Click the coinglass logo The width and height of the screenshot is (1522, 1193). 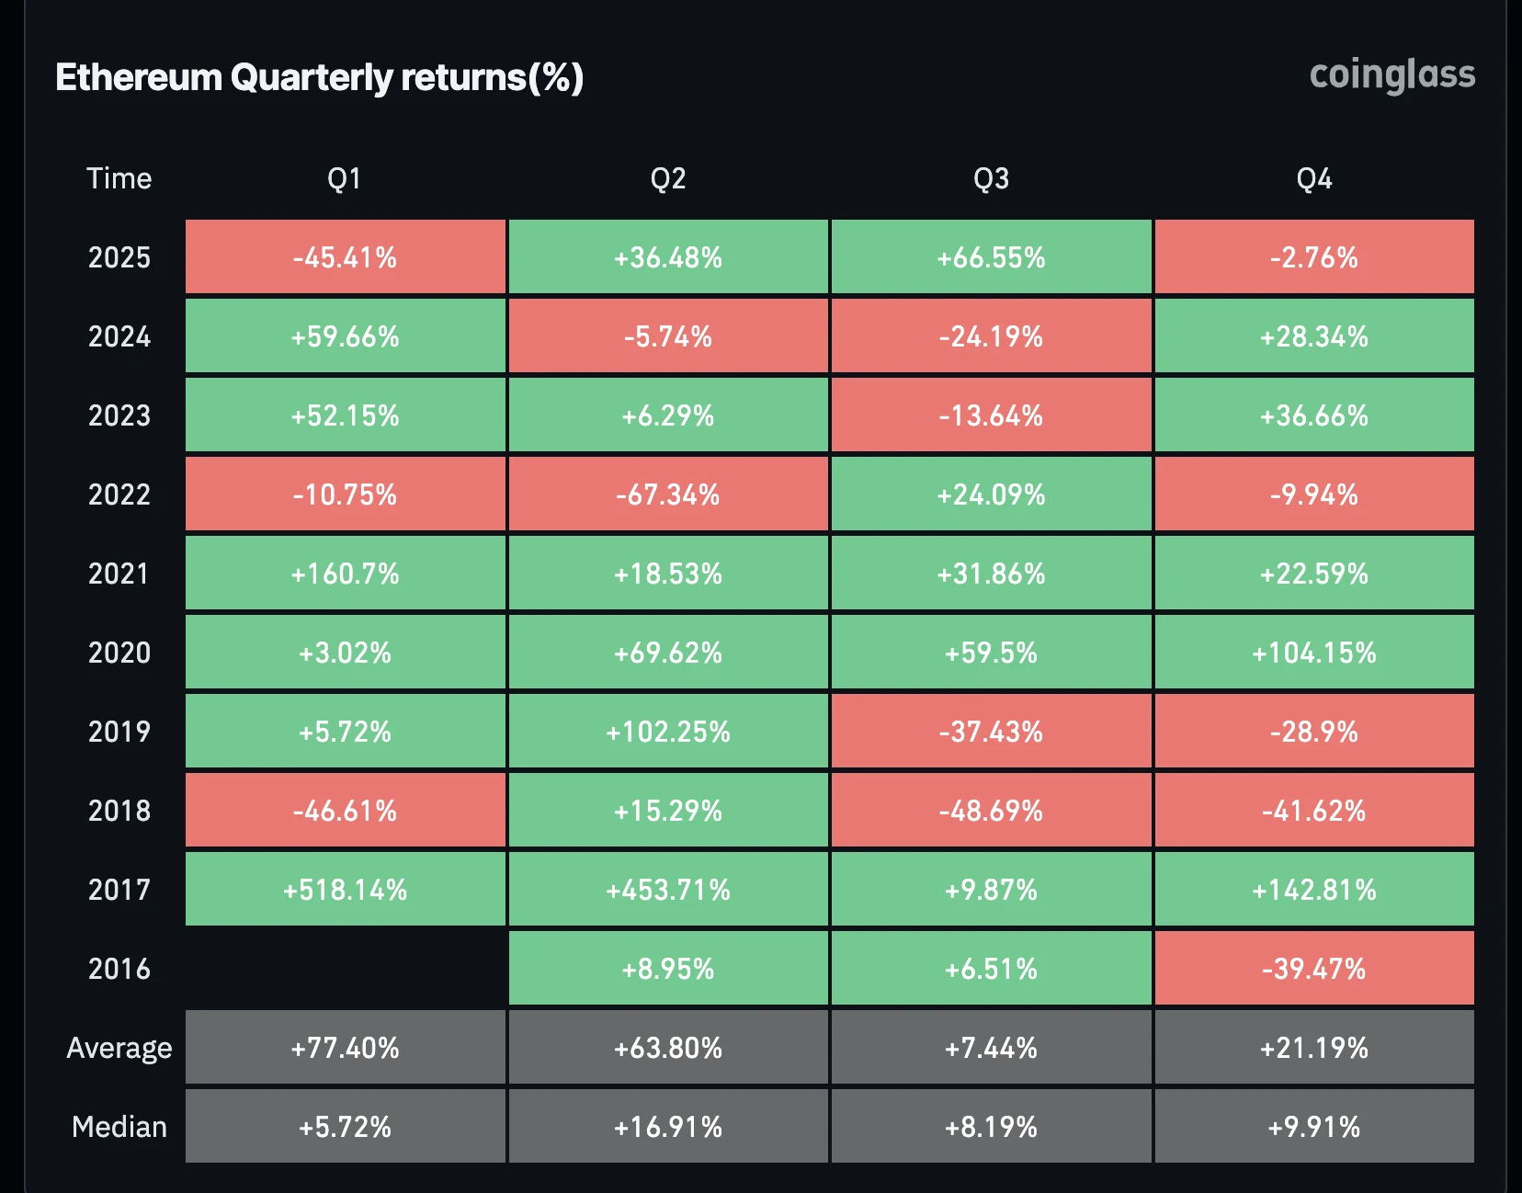click(1391, 75)
